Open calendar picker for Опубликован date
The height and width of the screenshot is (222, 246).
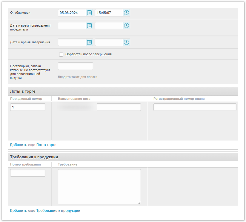click(89, 13)
